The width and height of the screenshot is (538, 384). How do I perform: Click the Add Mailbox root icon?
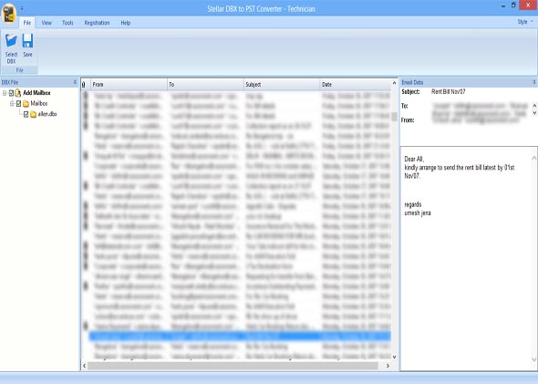[x=18, y=93]
